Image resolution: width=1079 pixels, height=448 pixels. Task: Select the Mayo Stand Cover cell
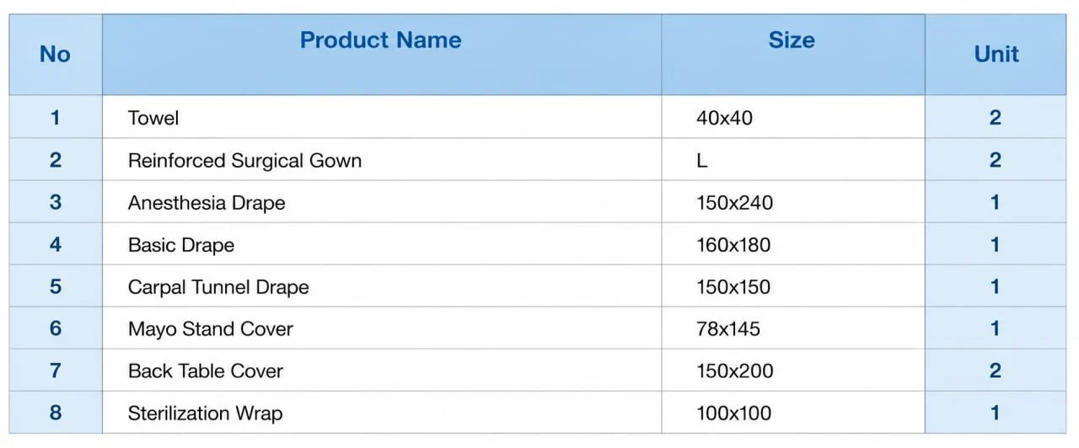(x=382, y=328)
